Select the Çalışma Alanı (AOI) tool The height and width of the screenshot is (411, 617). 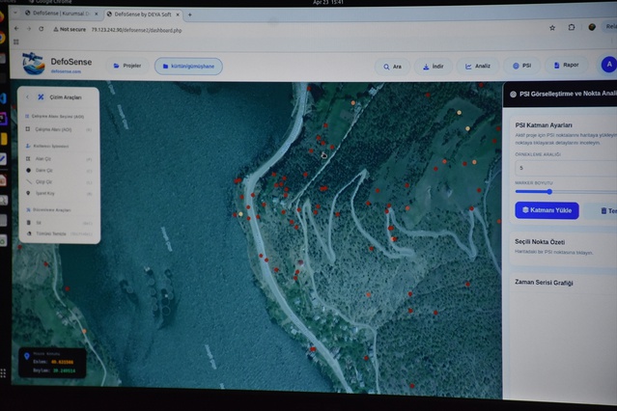click(x=58, y=129)
